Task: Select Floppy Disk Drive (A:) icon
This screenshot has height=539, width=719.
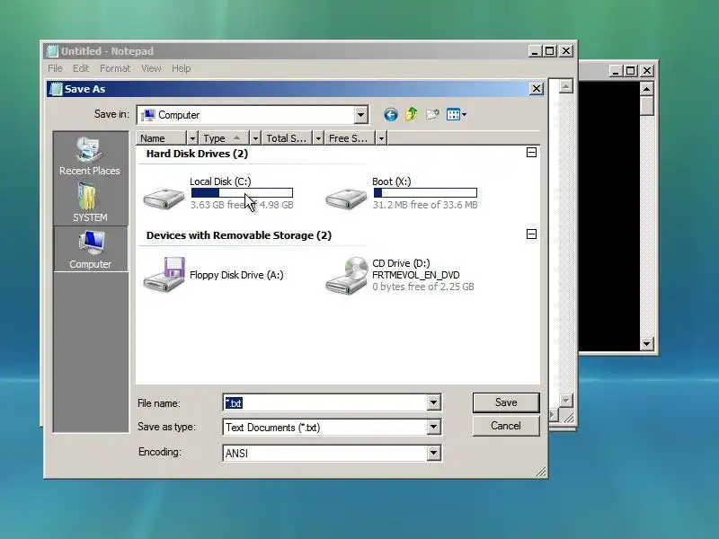Action: (x=164, y=275)
